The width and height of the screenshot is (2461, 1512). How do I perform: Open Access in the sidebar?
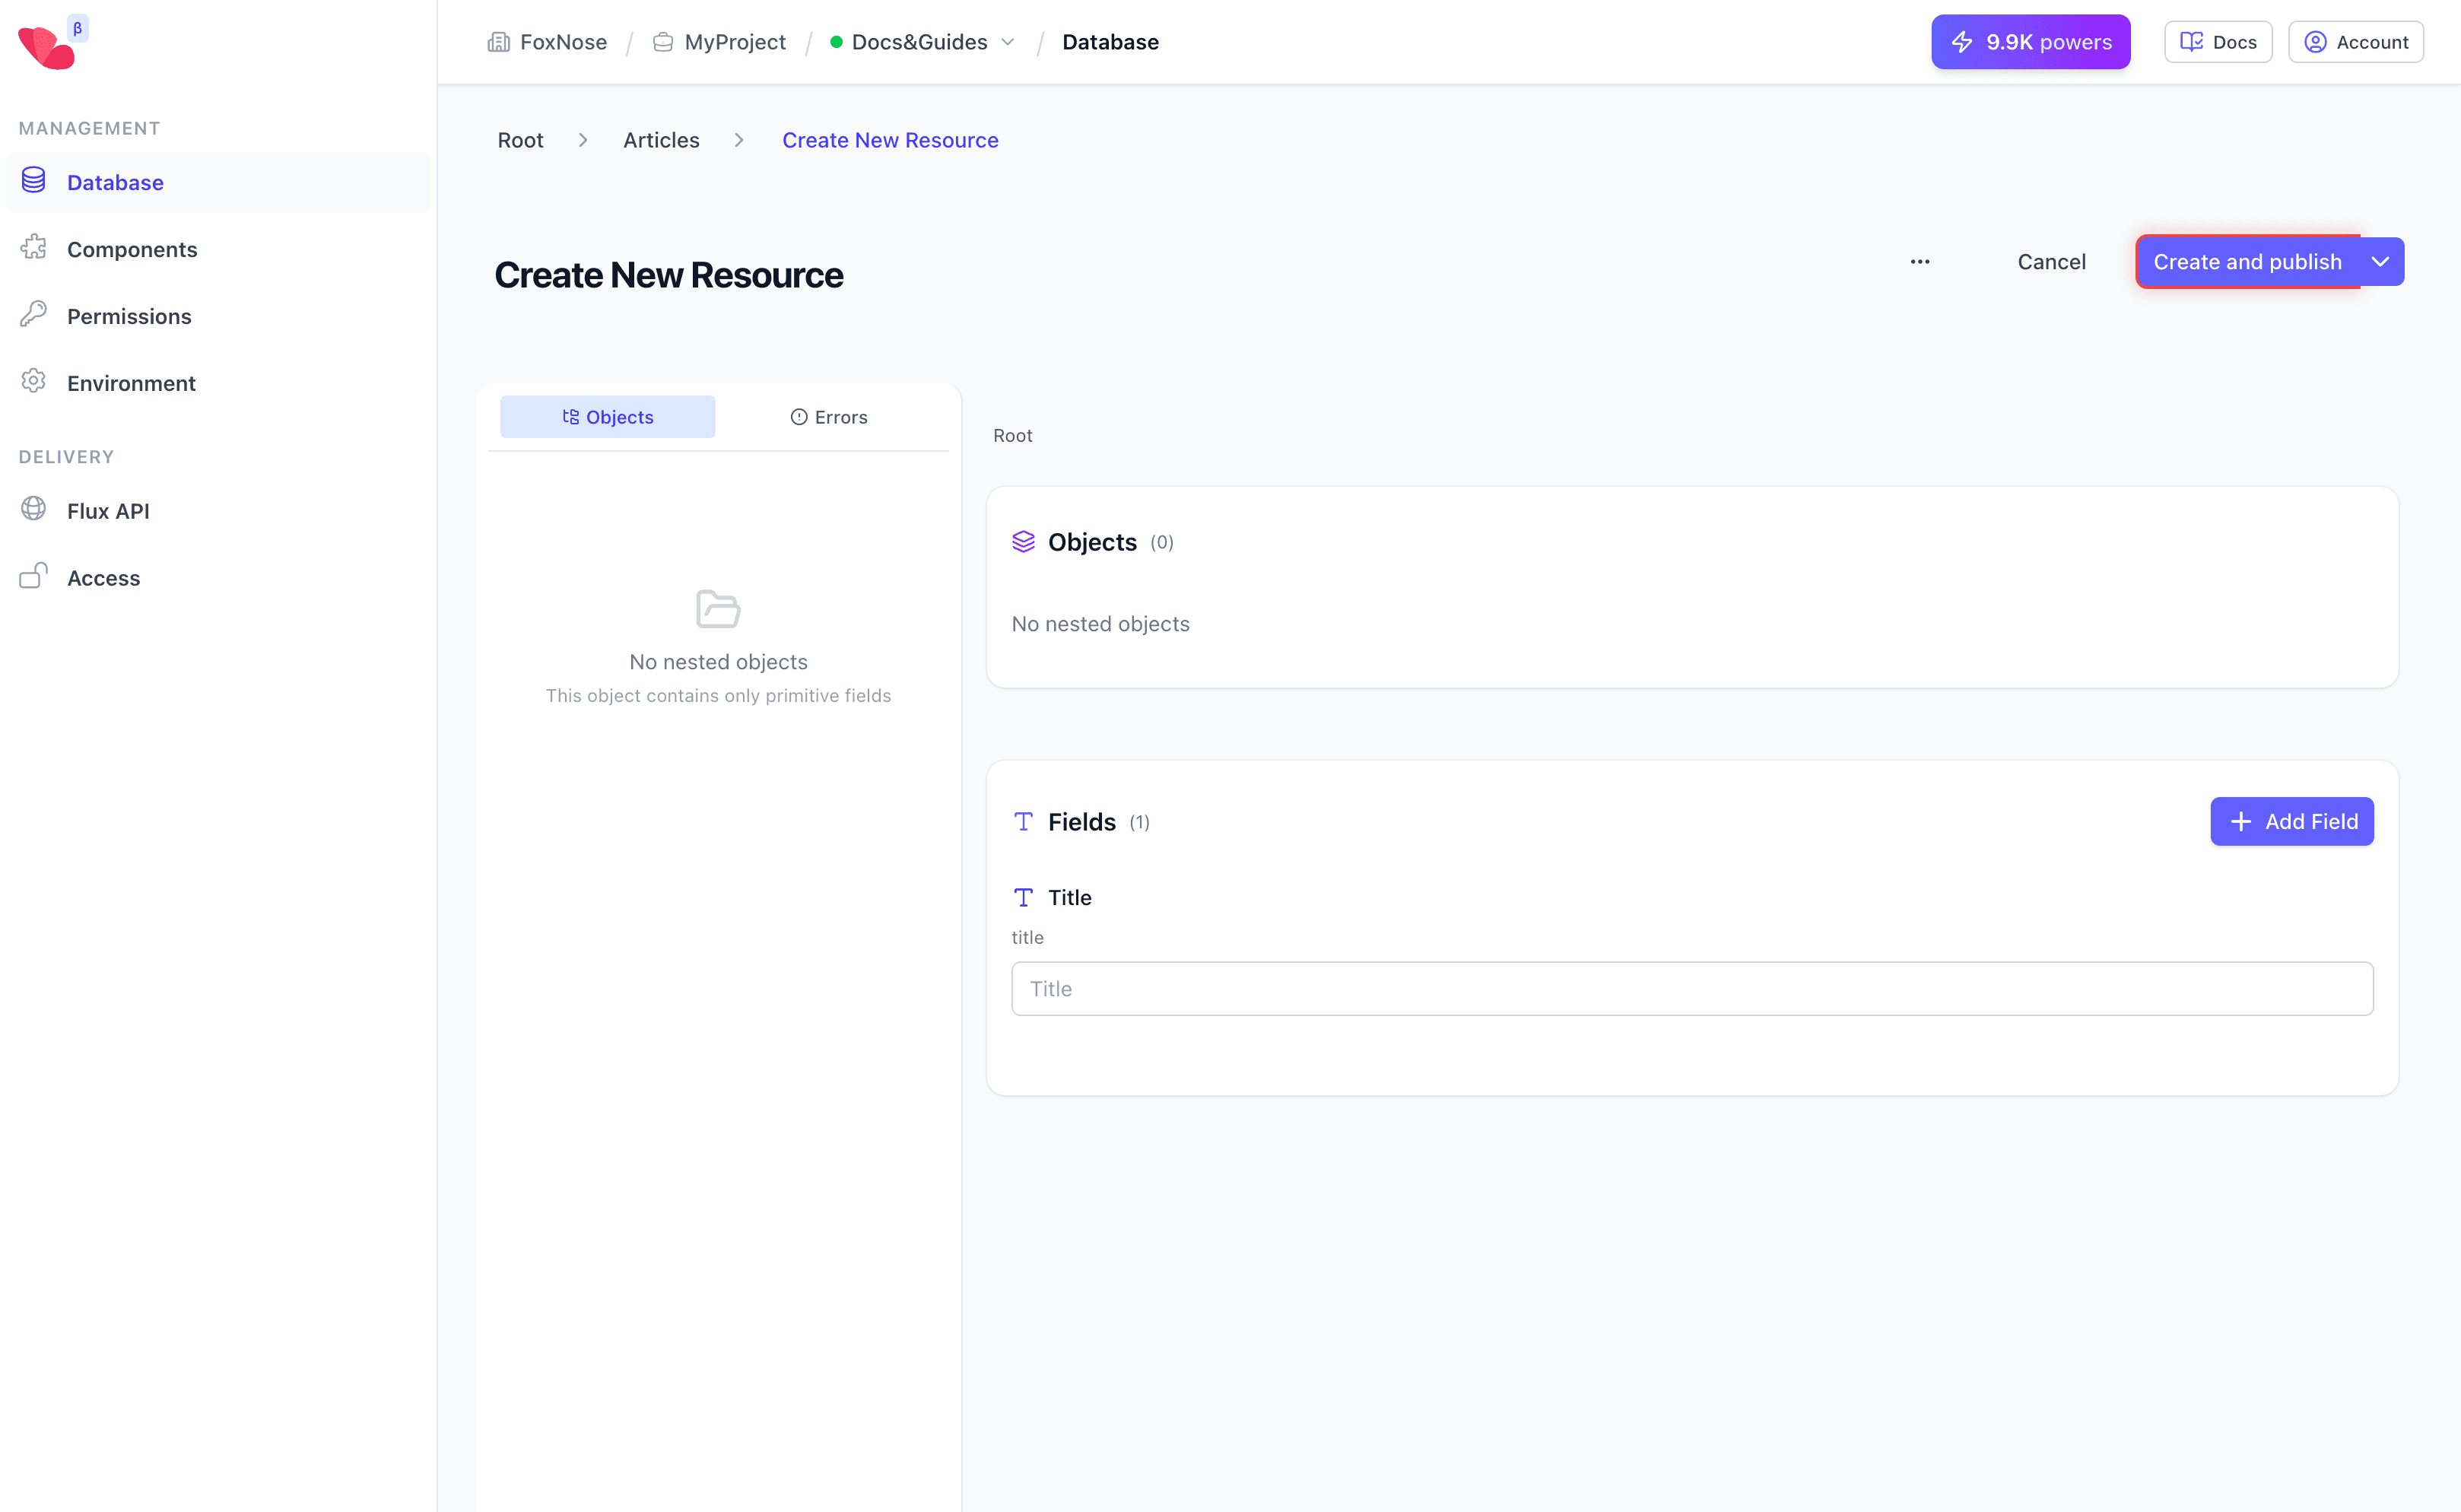[218, 578]
